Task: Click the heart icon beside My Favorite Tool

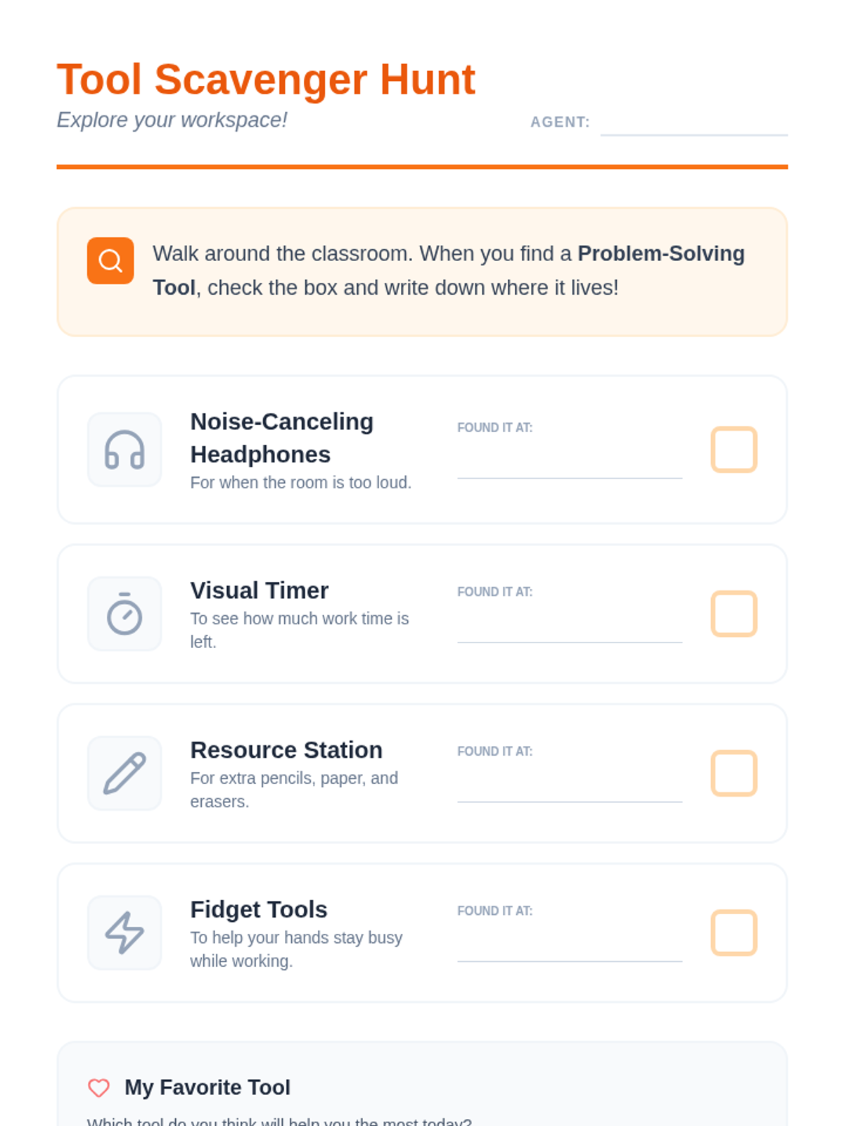Action: click(x=99, y=1087)
